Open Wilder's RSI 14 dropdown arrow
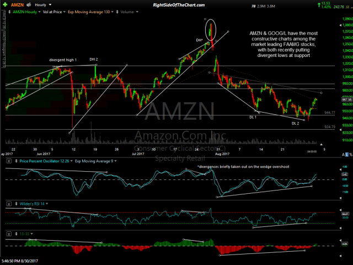Viewport: 353px width, 265px height. tap(47, 204)
